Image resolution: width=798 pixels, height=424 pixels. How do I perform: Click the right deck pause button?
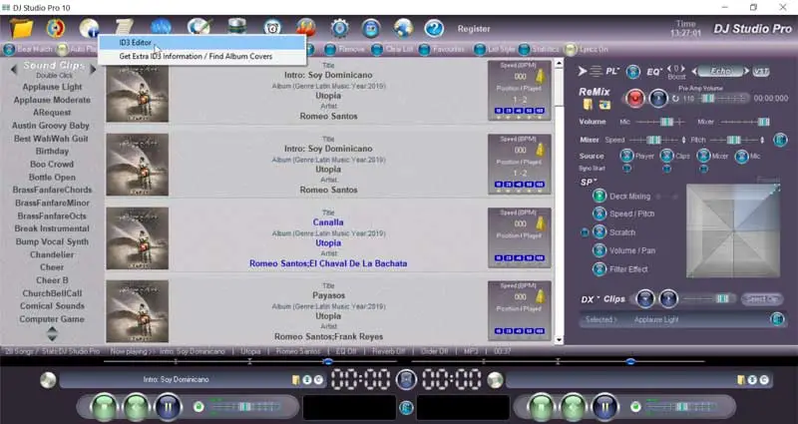[x=605, y=407]
